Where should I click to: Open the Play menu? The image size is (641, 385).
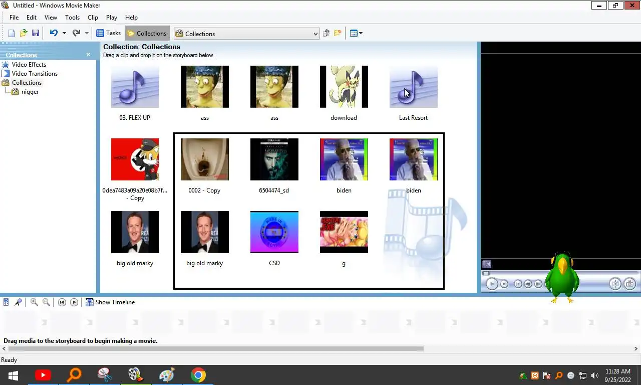(112, 17)
